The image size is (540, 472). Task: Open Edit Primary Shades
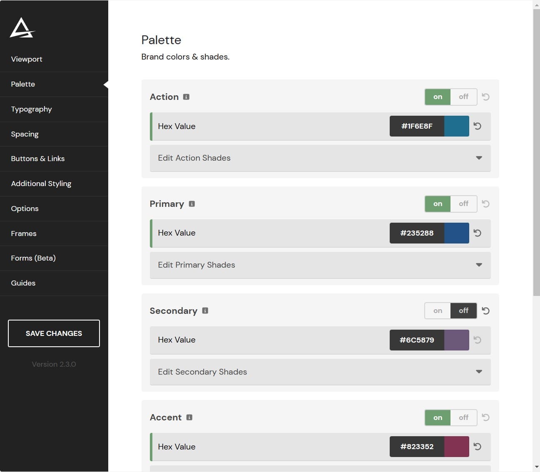tap(320, 265)
